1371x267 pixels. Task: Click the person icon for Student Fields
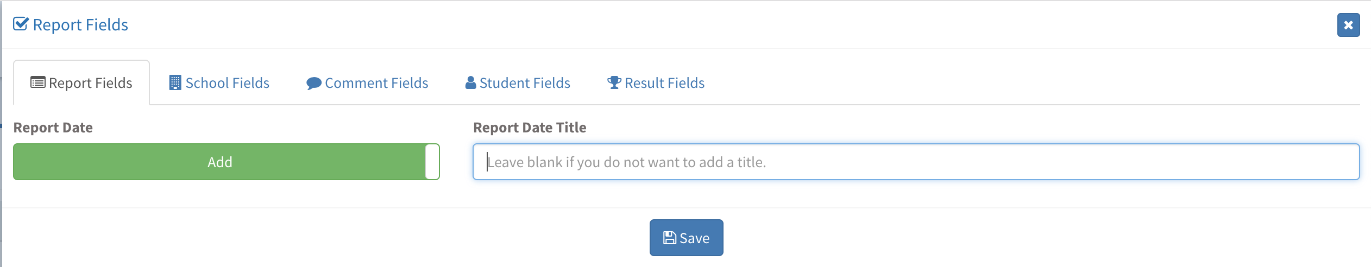click(470, 82)
